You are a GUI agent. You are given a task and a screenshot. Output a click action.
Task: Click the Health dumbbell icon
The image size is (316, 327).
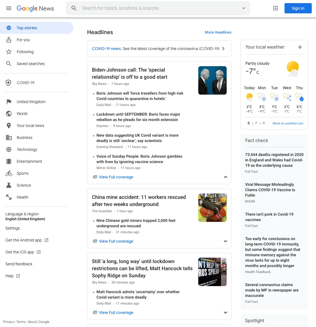click(9, 197)
